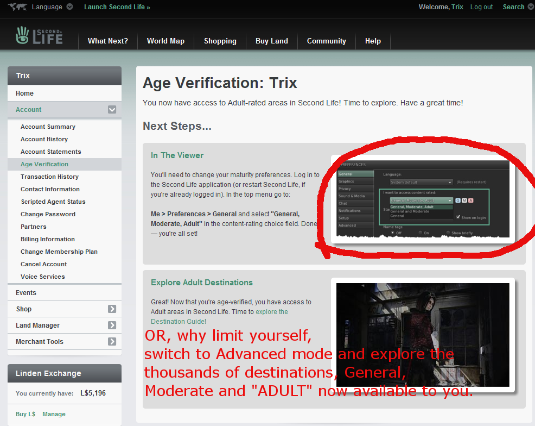Open Contact Information page
The height and width of the screenshot is (426, 535).
50,189
